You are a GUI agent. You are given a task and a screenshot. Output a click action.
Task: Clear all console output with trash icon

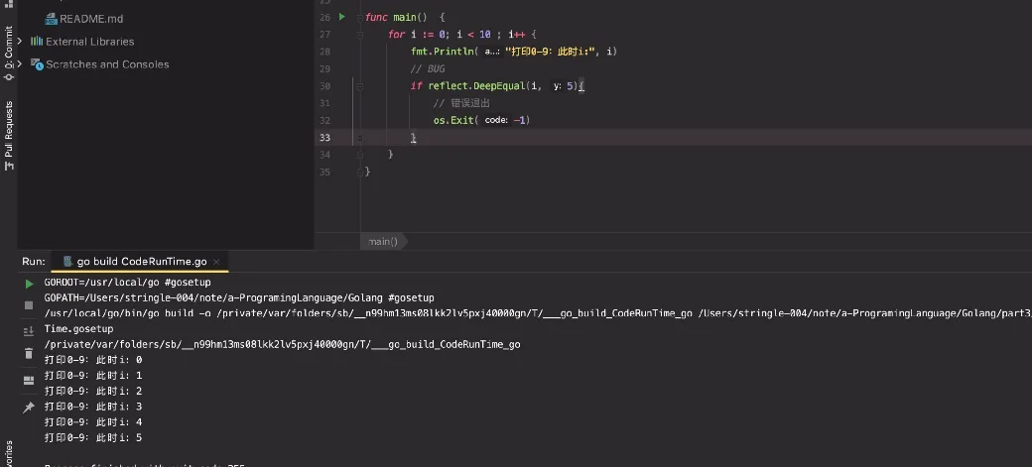[29, 354]
